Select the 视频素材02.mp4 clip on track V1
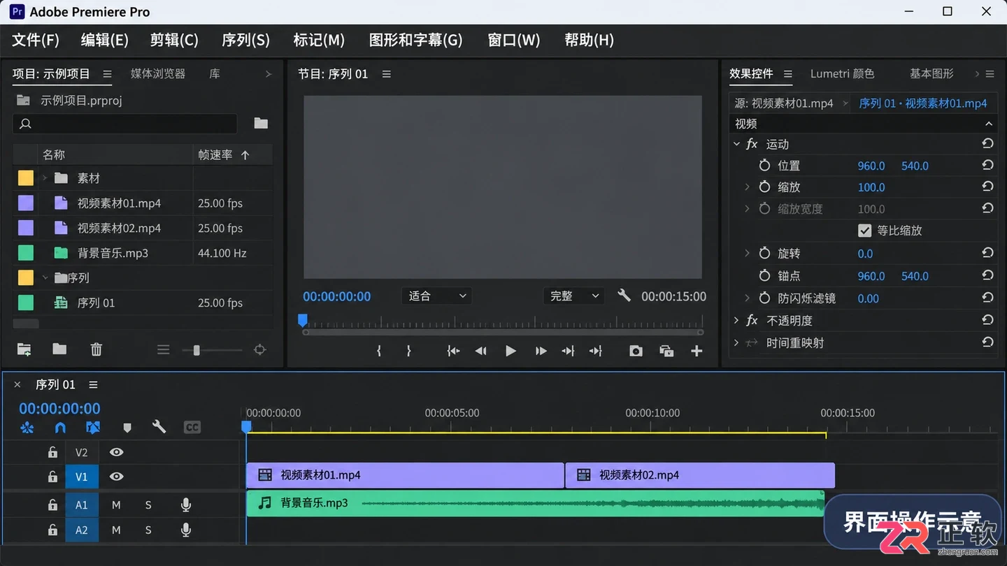Viewport: 1007px width, 566px height. pos(700,475)
